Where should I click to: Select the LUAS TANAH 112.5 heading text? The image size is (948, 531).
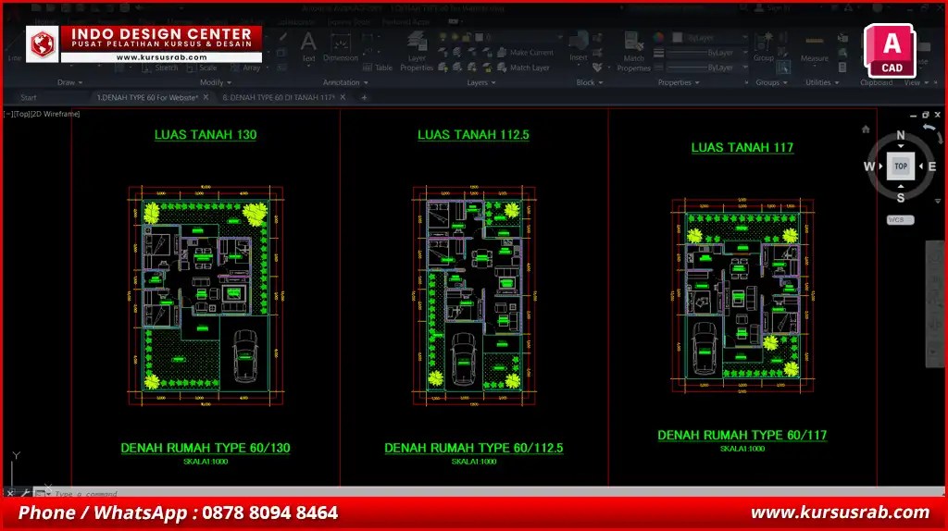473,135
